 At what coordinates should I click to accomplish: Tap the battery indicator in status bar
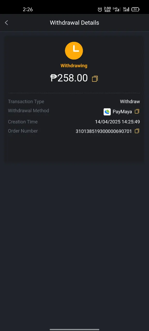pyautogui.click(x=136, y=9)
